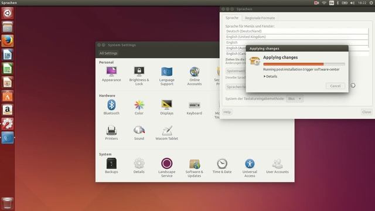Open Keyboard settings
This screenshot has width=375, height=211.
pos(194,107)
